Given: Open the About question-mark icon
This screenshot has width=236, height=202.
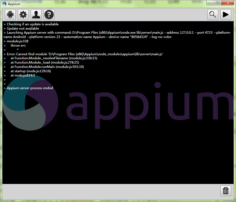Looking at the screenshot, I should coord(49,15).
